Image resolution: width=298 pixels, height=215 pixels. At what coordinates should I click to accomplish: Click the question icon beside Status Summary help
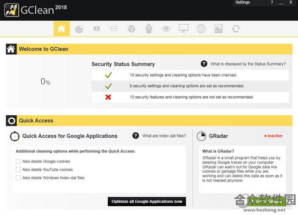click(x=204, y=64)
